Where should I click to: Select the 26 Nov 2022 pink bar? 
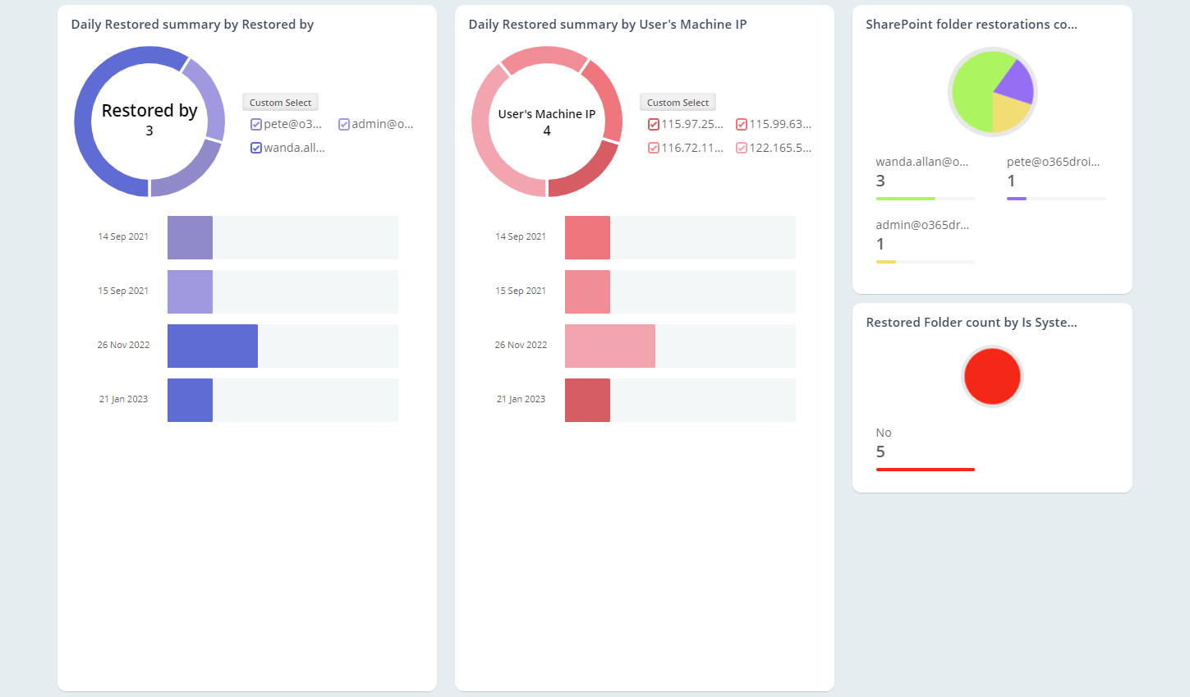pos(609,346)
